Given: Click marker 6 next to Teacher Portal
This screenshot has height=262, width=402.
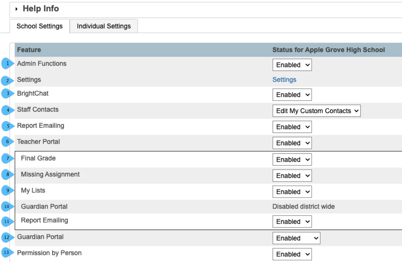Looking at the screenshot, I should point(7,142).
